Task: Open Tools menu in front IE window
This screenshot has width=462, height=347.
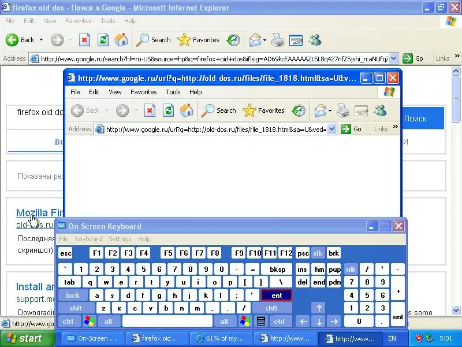Action: [173, 92]
